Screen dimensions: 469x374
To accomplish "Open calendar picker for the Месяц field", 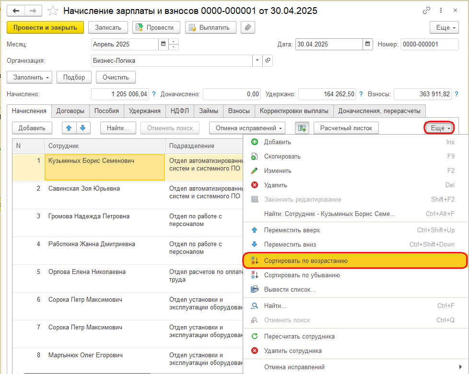I will tap(164, 44).
